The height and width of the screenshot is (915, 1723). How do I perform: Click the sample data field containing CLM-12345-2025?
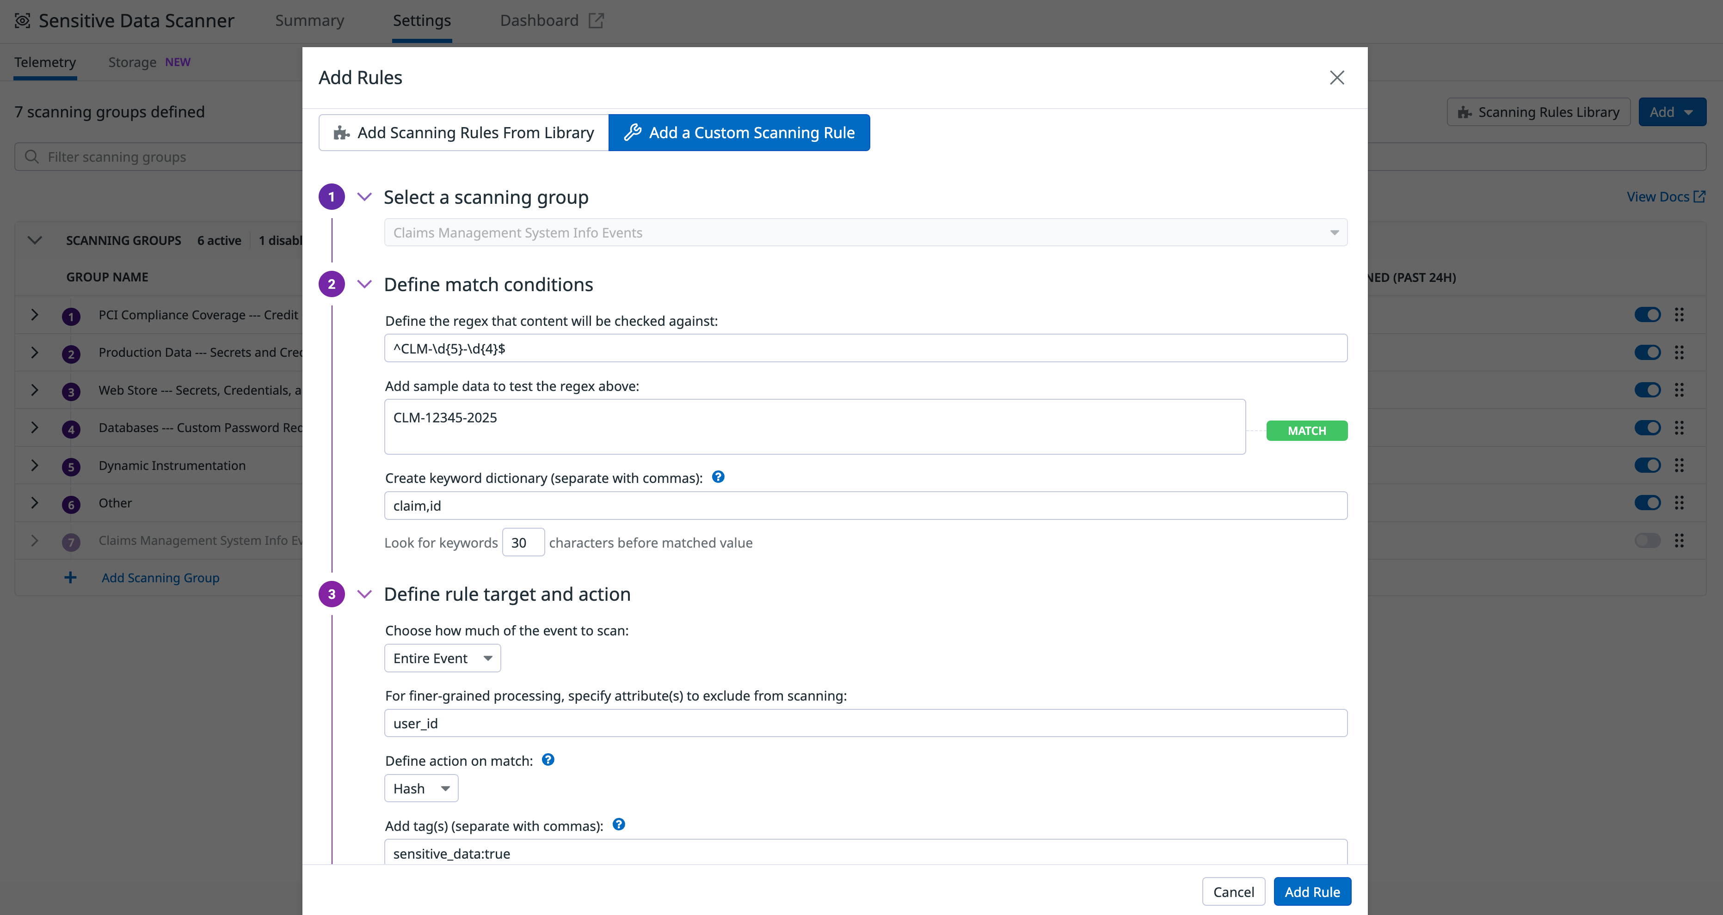click(815, 426)
